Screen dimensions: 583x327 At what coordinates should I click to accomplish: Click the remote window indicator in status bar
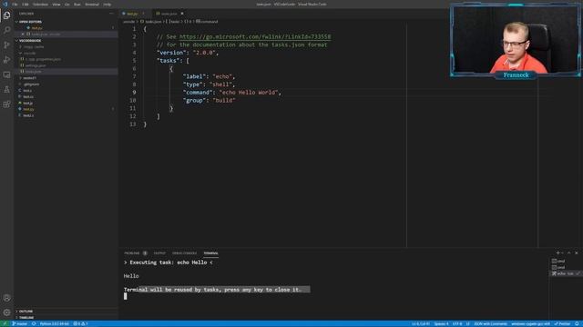pos(5,323)
